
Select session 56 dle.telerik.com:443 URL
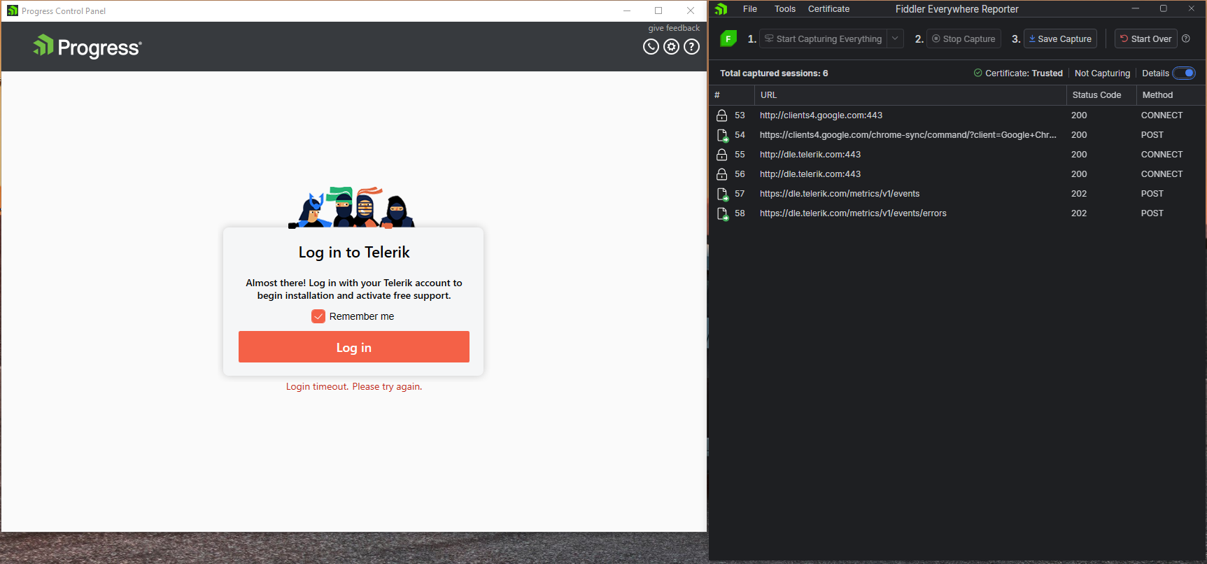point(810,174)
